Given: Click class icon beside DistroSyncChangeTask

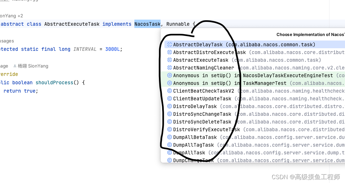Looking at the screenshot, I should pyautogui.click(x=169, y=114).
